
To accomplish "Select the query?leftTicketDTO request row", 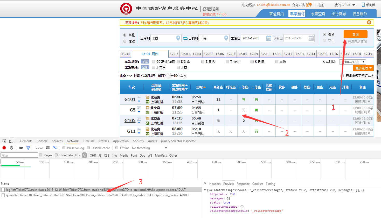I will pos(101,195).
